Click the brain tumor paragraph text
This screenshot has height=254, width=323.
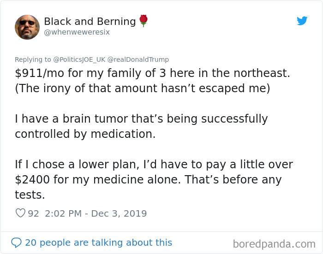click(x=141, y=126)
